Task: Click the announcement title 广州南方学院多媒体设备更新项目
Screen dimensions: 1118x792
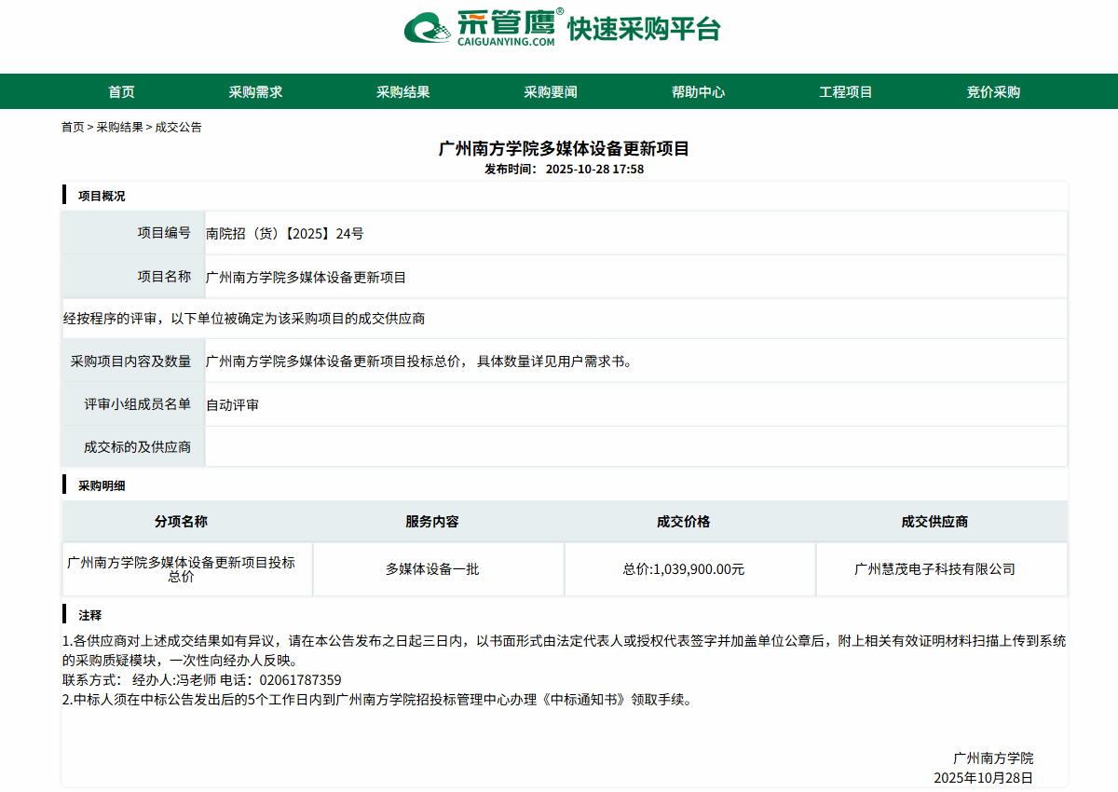Action: click(x=564, y=149)
